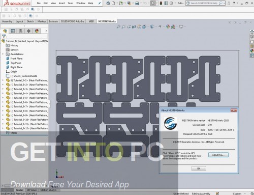Select the Origin tree item
Screen dimensions: 254x195
(x=14, y=72)
